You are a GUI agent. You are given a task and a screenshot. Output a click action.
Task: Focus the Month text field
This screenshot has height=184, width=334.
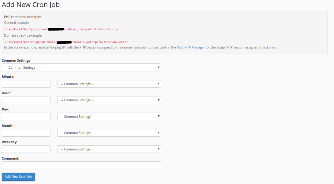tap(26, 133)
